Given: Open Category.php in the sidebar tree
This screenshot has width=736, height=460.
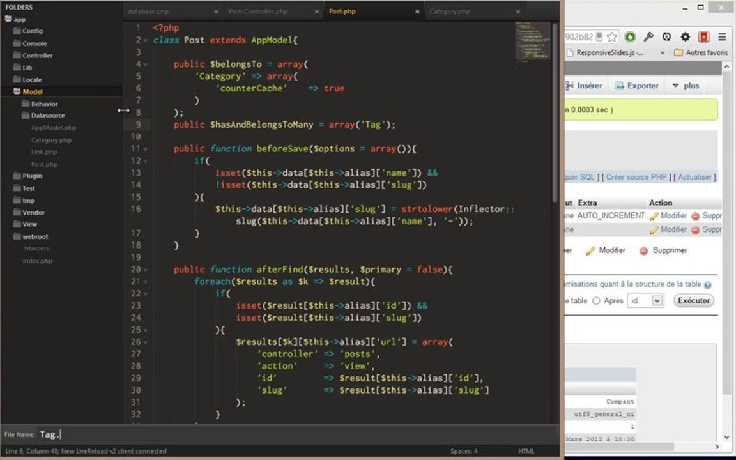Looking at the screenshot, I should click(x=51, y=140).
